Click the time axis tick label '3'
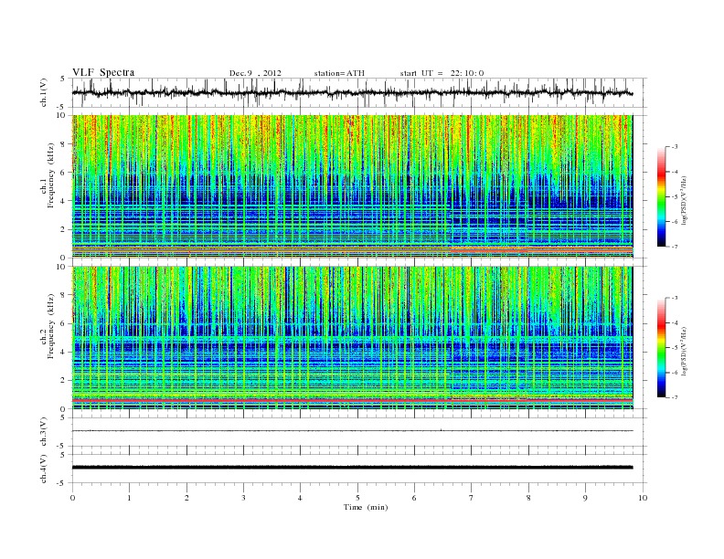Screen dimensions: 724x559 point(243,498)
